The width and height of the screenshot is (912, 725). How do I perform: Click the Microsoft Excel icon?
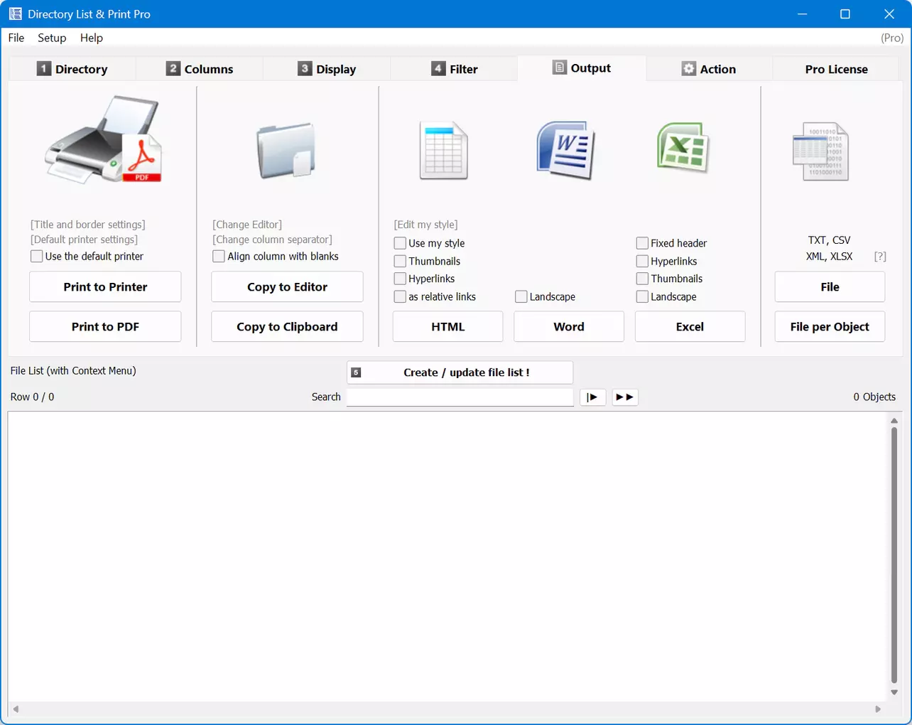[683, 148]
